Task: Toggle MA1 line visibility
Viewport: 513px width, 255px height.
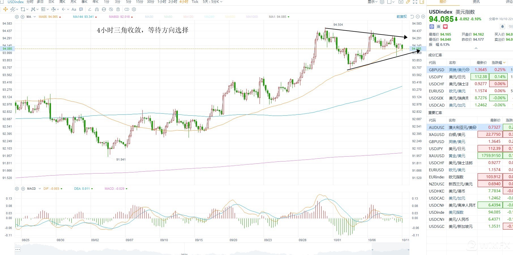Action: coord(279,17)
